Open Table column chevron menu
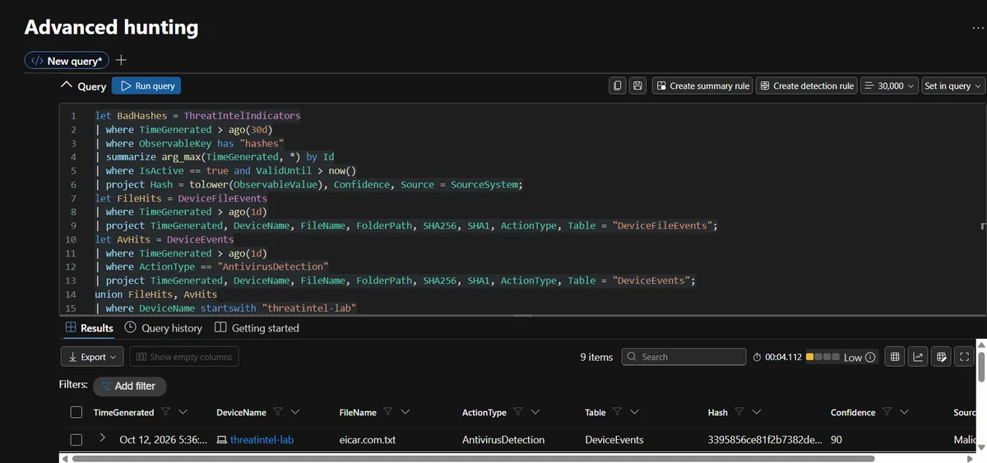This screenshot has width=987, height=463. click(x=634, y=412)
